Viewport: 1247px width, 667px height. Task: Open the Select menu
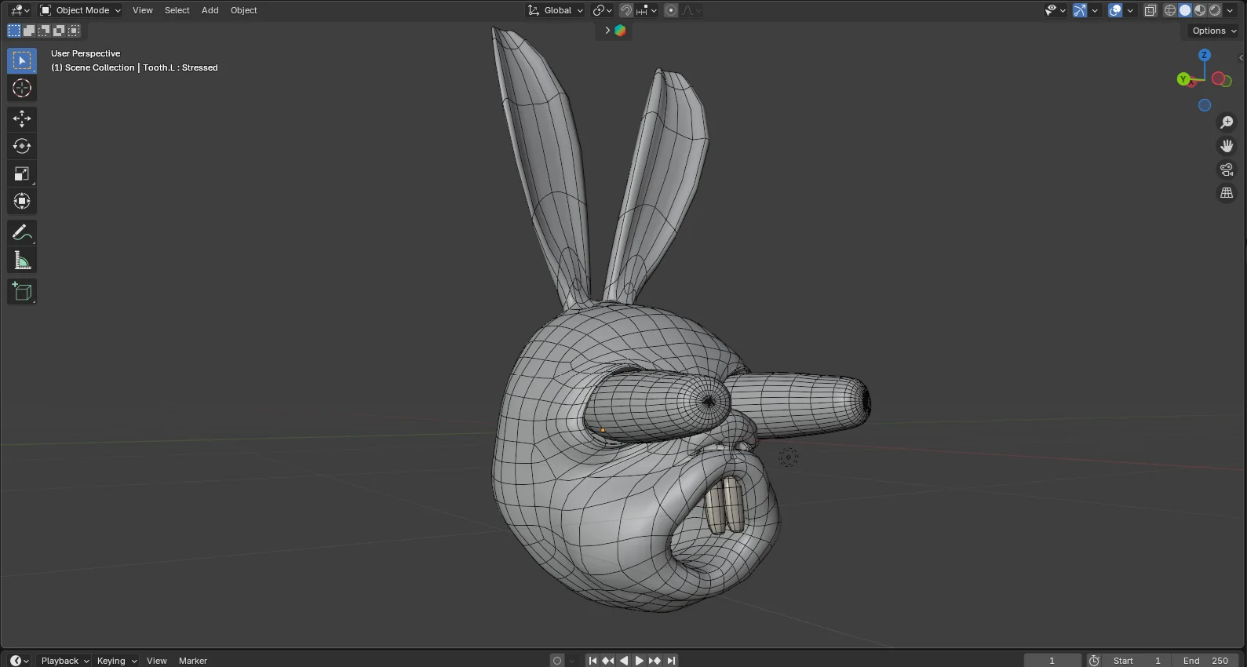pos(177,10)
